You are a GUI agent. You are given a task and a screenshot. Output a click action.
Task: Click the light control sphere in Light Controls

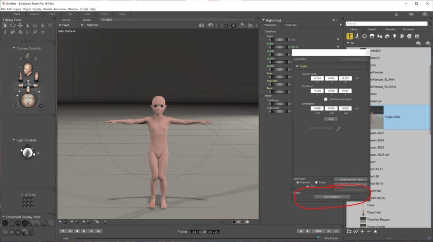click(27, 152)
